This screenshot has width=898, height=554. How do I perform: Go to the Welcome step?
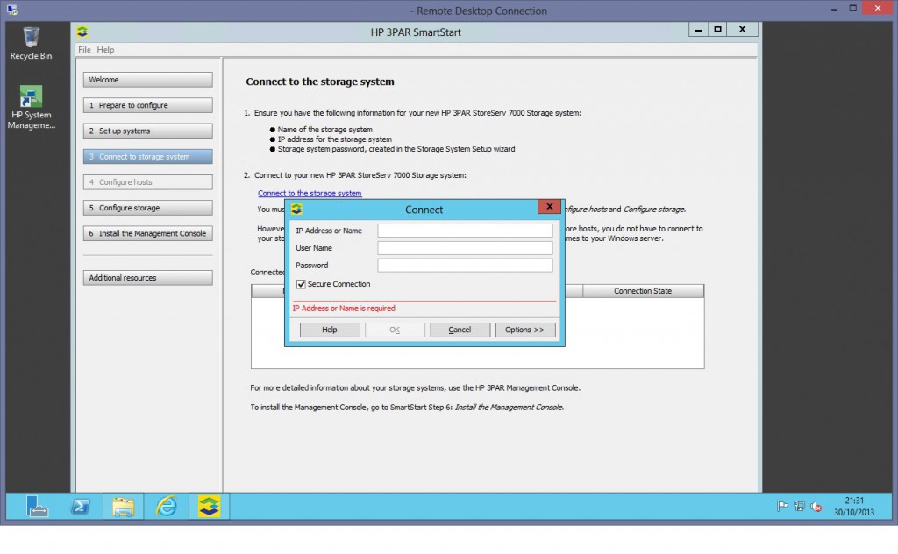(147, 80)
